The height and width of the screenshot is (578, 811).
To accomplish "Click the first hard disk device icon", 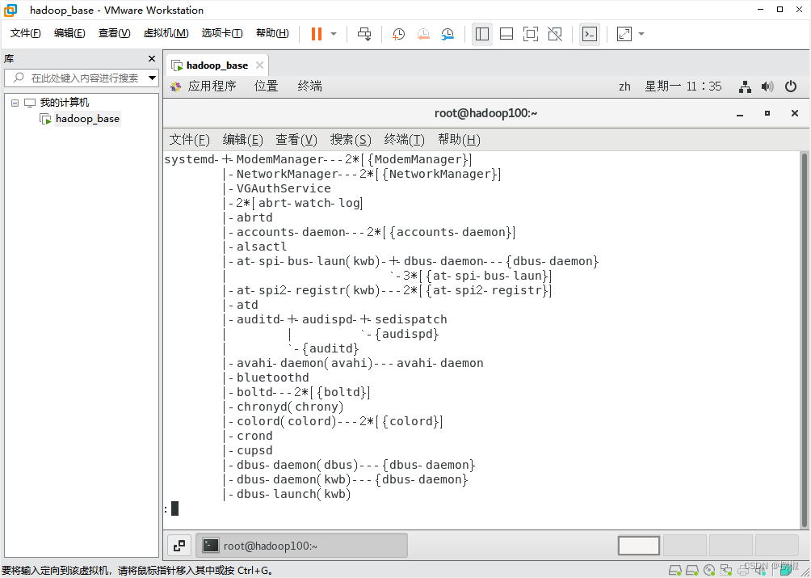I will click(674, 570).
